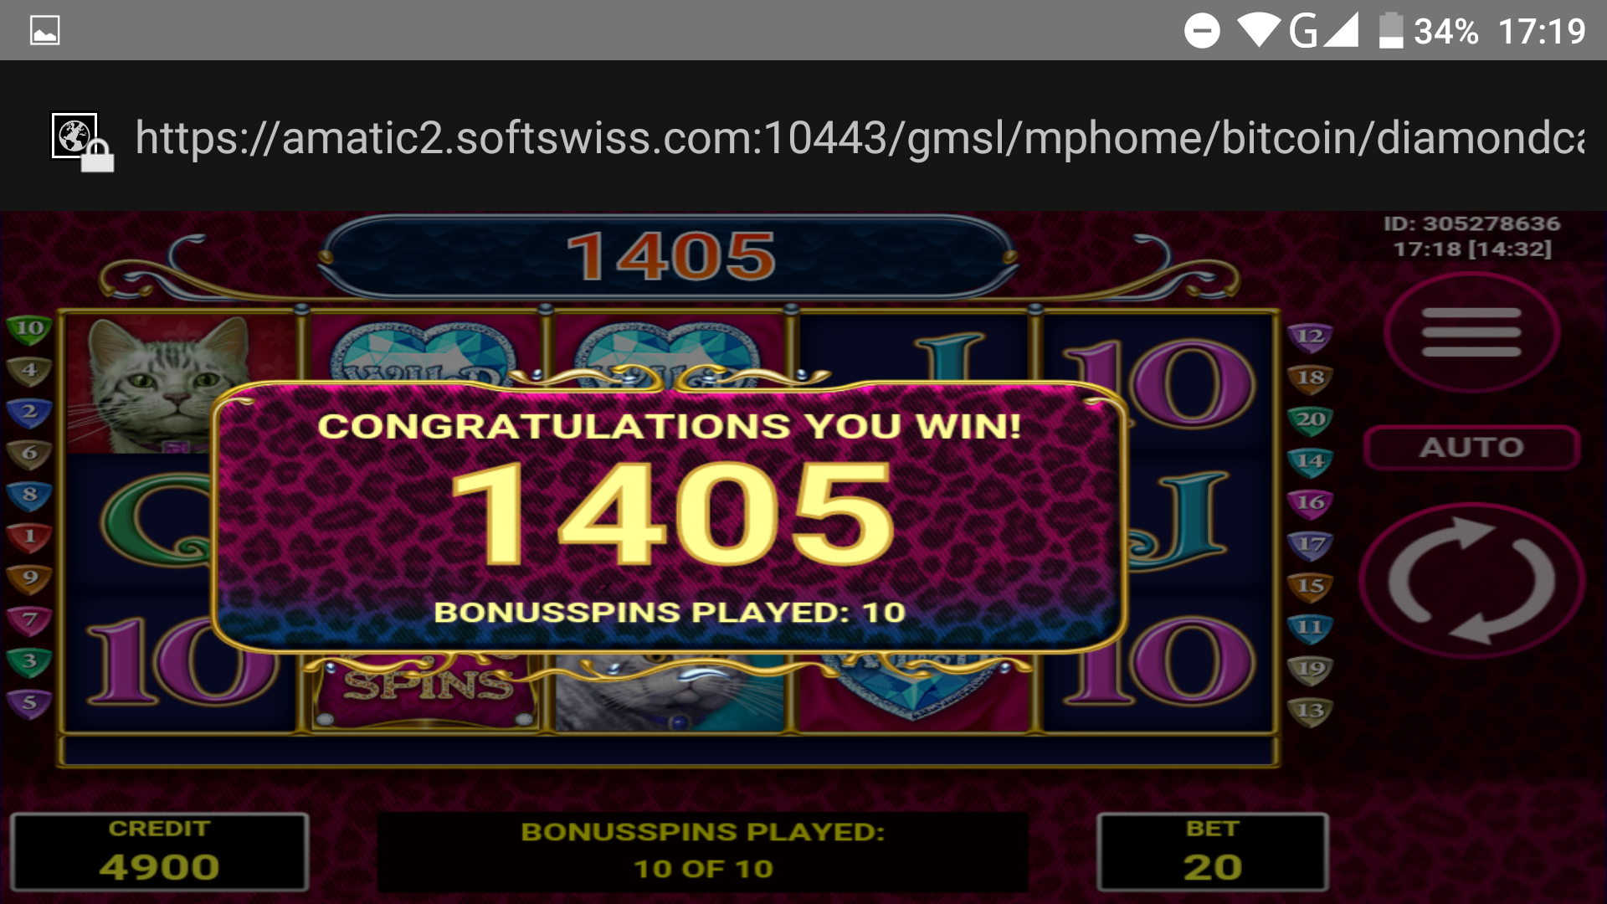Dismiss the Congratulations You Win popup

coord(670,516)
